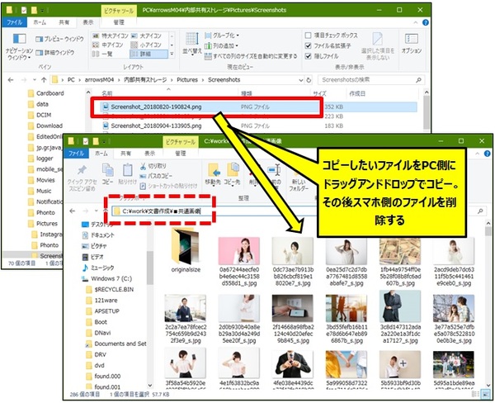
Task: Switch to ホーム tab in back window
Action: (40, 22)
